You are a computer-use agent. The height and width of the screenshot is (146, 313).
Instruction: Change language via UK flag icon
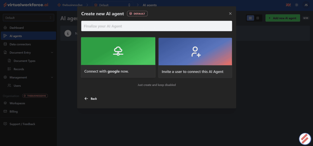(288, 5)
